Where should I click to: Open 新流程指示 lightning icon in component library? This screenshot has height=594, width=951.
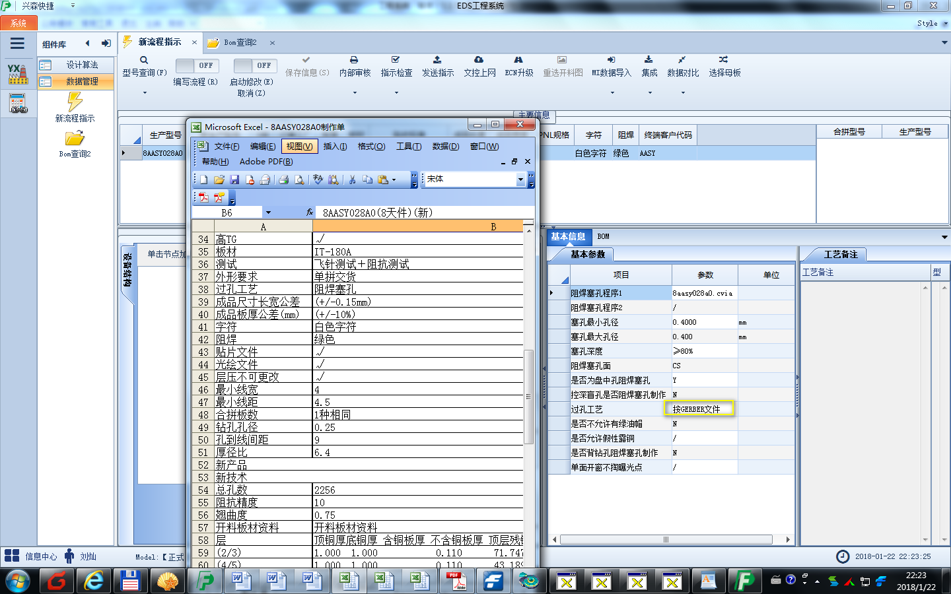[75, 102]
